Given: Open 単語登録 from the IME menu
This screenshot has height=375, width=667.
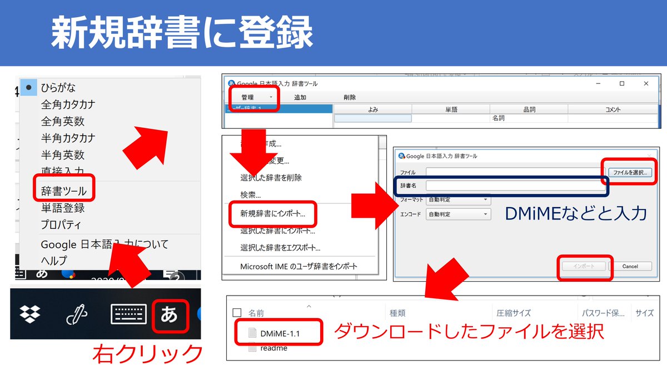Looking at the screenshot, I should point(62,208).
